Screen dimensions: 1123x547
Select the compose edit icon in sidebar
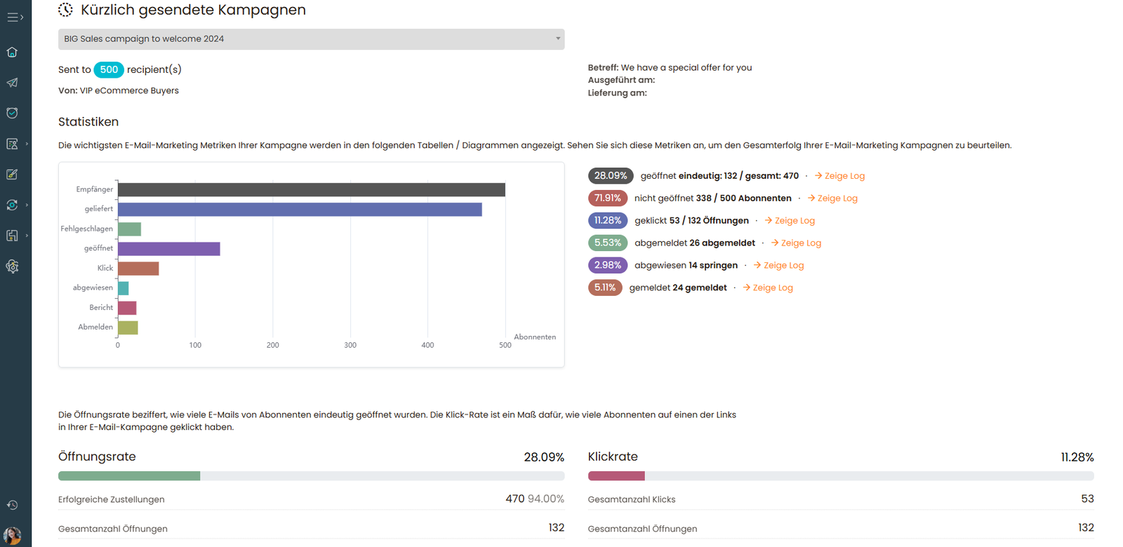coord(12,174)
